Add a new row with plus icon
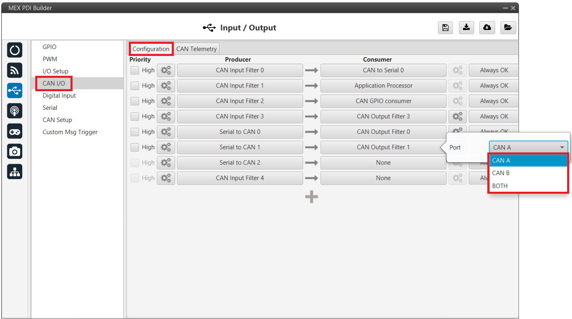This screenshot has width=572, height=319. pyautogui.click(x=311, y=197)
